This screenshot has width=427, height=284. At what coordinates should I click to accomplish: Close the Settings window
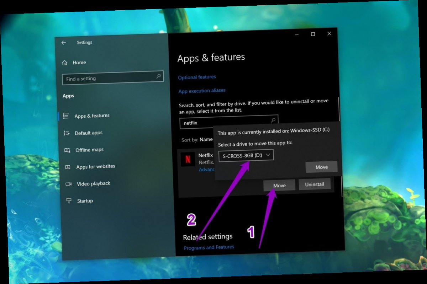coord(329,34)
